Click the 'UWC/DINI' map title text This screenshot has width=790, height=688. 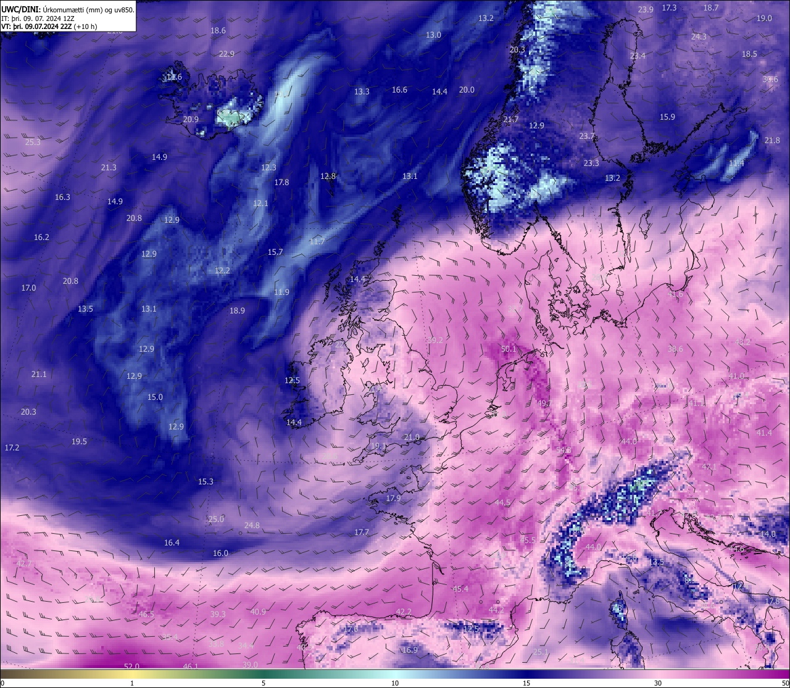pos(22,10)
